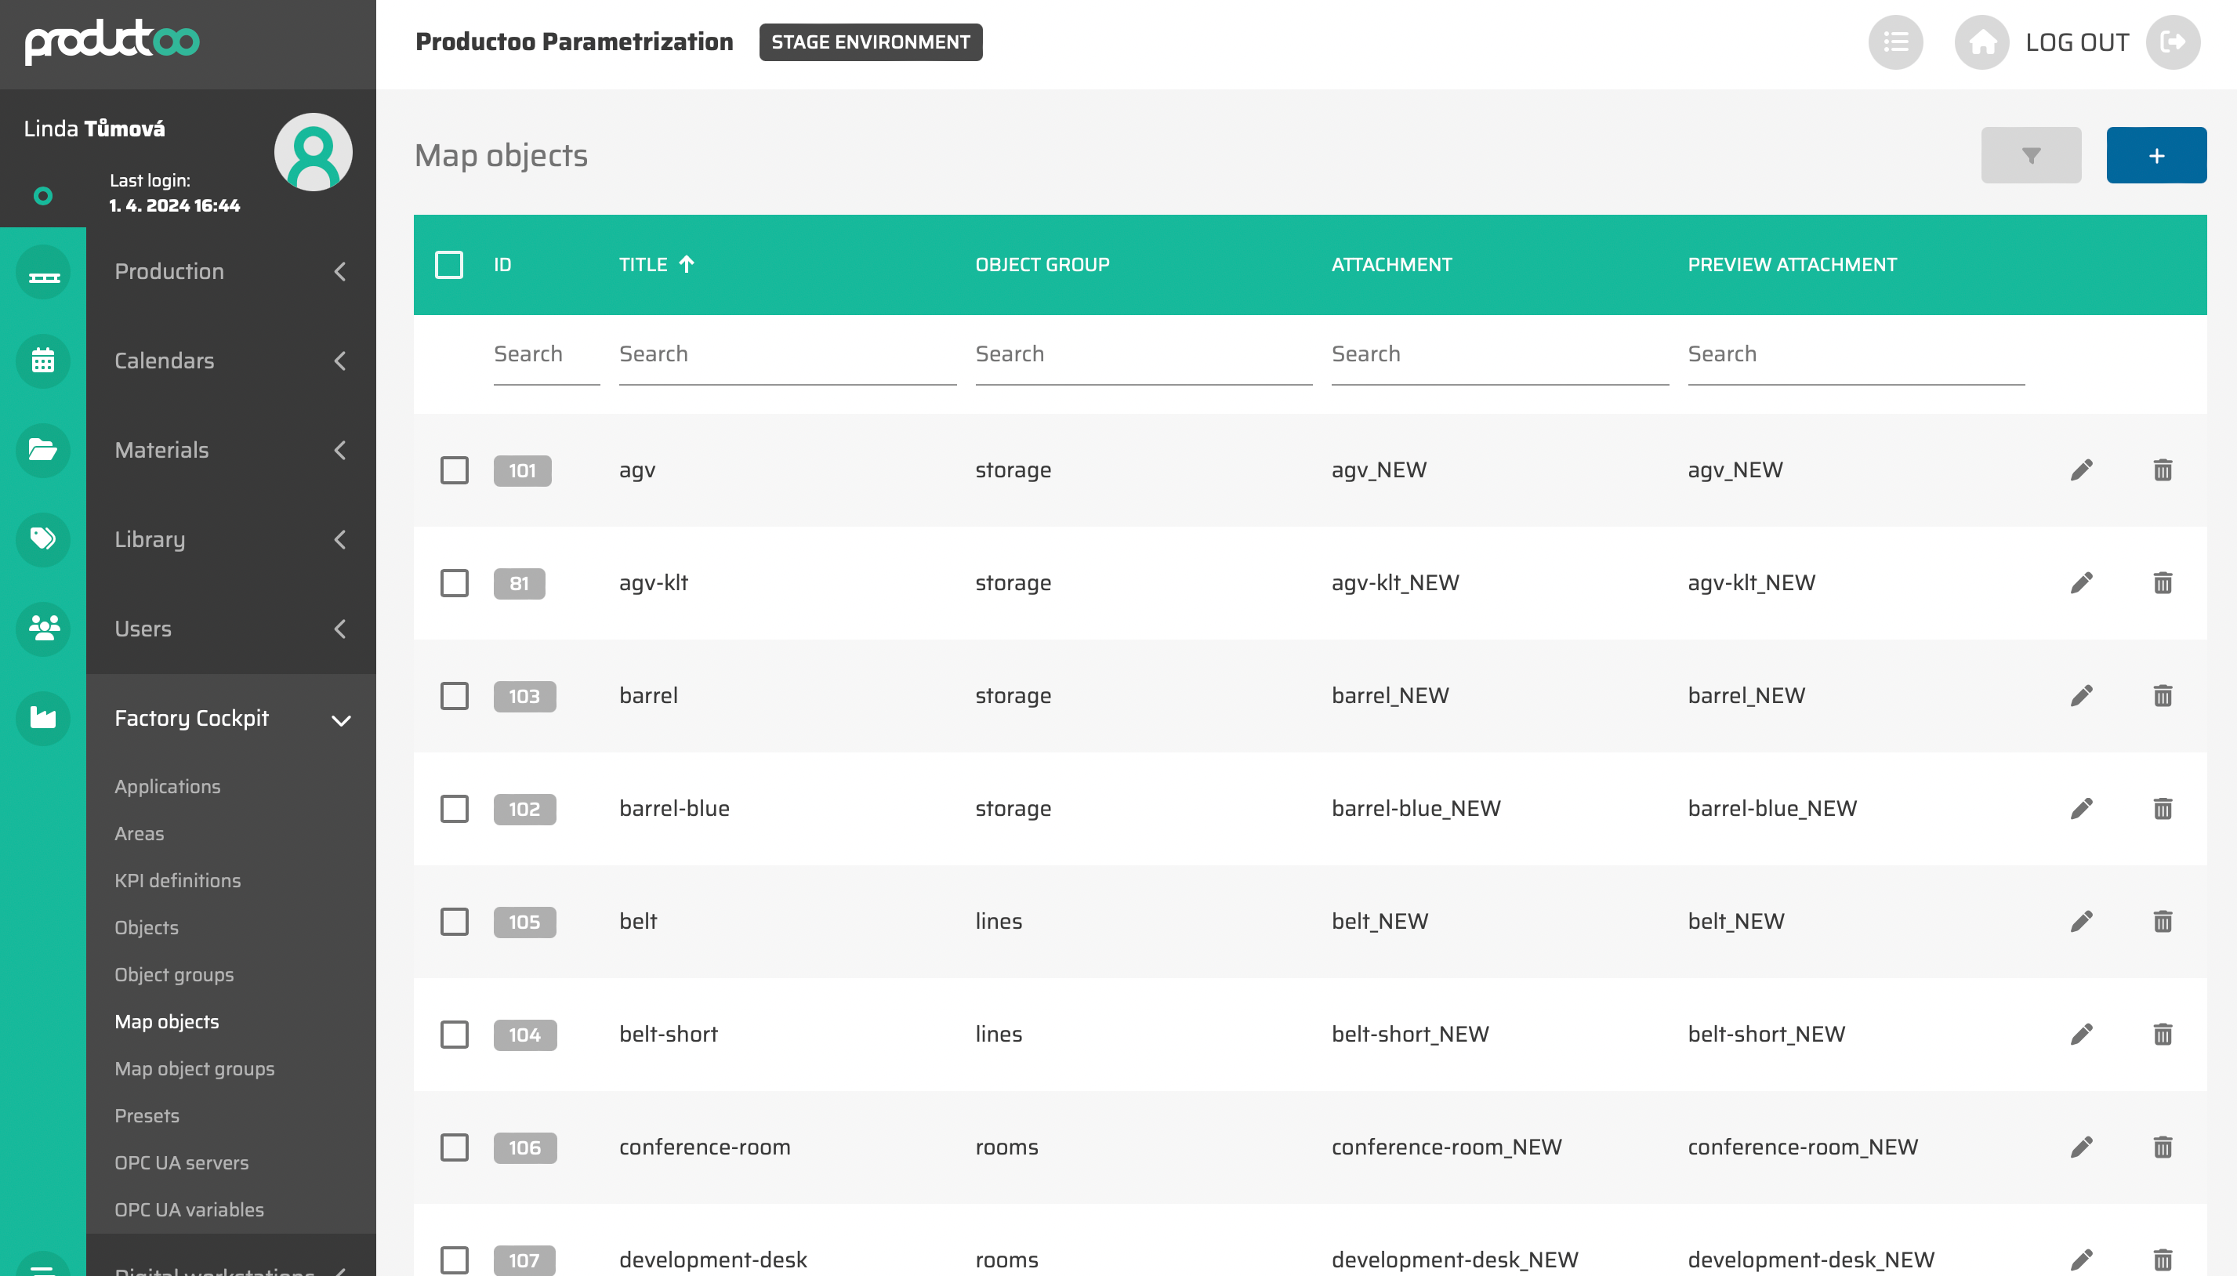The width and height of the screenshot is (2237, 1276).
Task: Click the home icon in header
Action: click(1981, 42)
